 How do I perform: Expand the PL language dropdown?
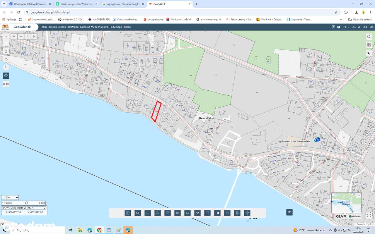click(x=346, y=27)
